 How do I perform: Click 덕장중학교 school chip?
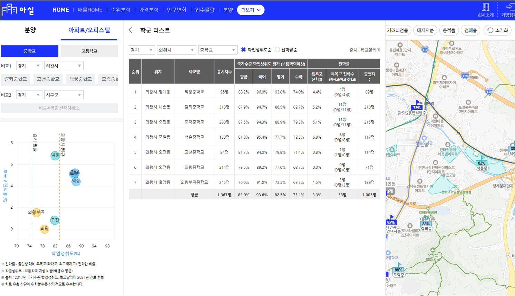(x=80, y=79)
